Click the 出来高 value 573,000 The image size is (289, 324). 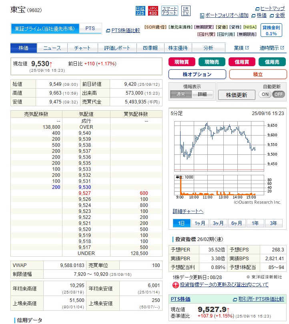(134, 93)
